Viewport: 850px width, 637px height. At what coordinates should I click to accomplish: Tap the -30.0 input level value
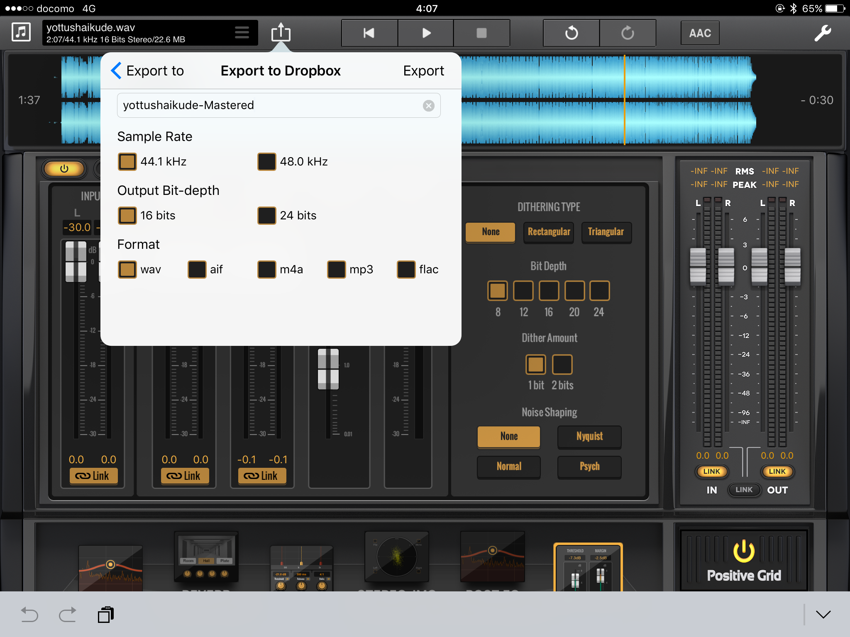tap(77, 227)
